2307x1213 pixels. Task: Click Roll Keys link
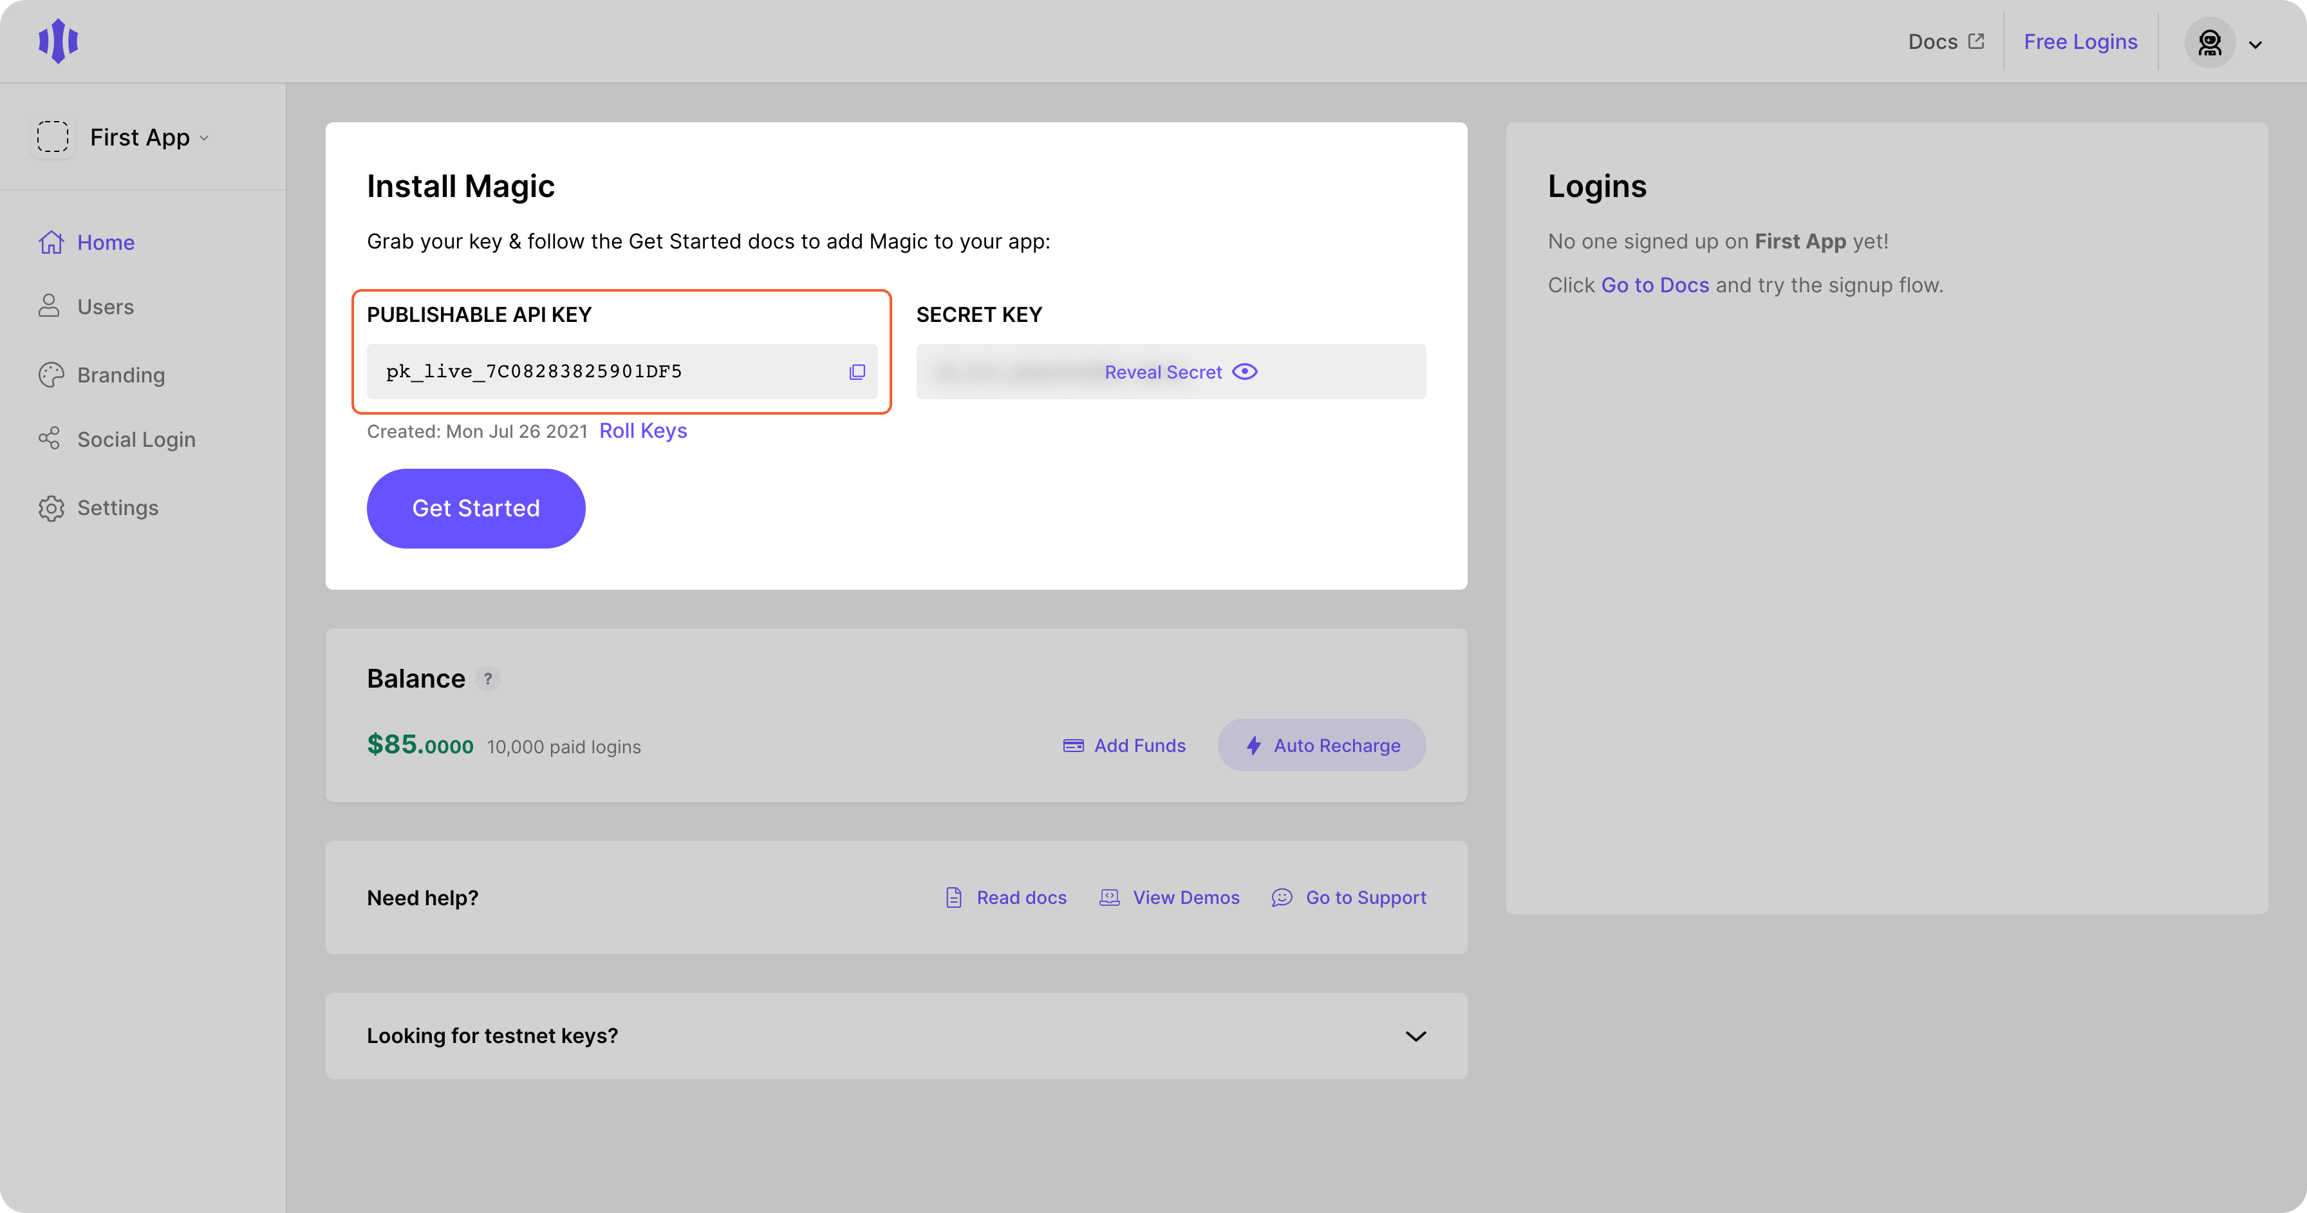(x=642, y=430)
